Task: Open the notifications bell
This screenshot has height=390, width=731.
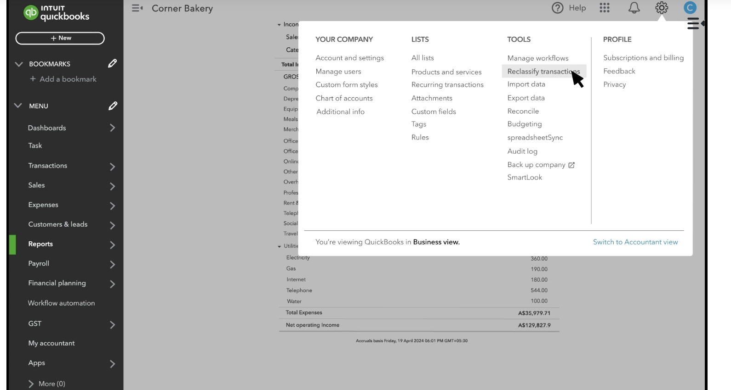Action: coord(634,8)
